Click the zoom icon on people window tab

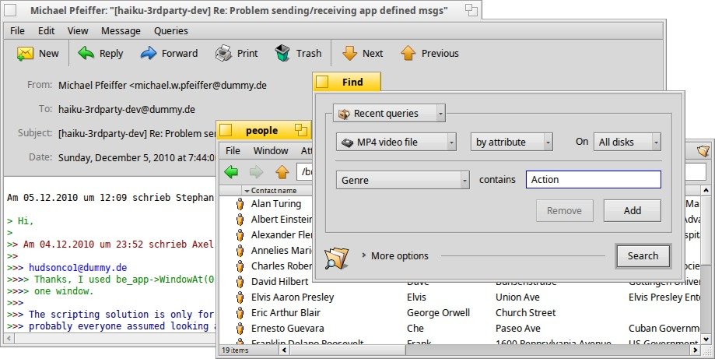[300, 129]
